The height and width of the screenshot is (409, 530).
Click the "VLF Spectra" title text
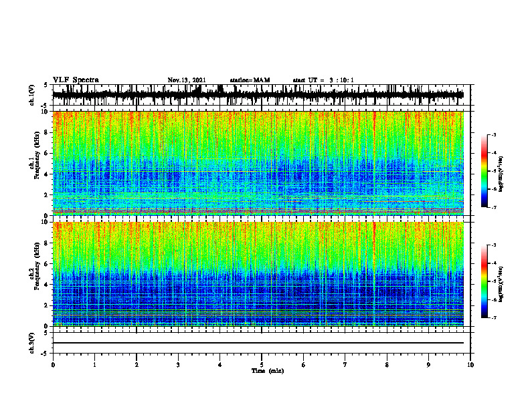coord(76,80)
